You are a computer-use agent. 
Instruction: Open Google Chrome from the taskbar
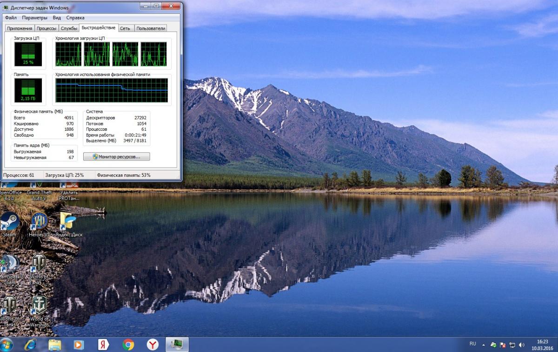(x=128, y=344)
